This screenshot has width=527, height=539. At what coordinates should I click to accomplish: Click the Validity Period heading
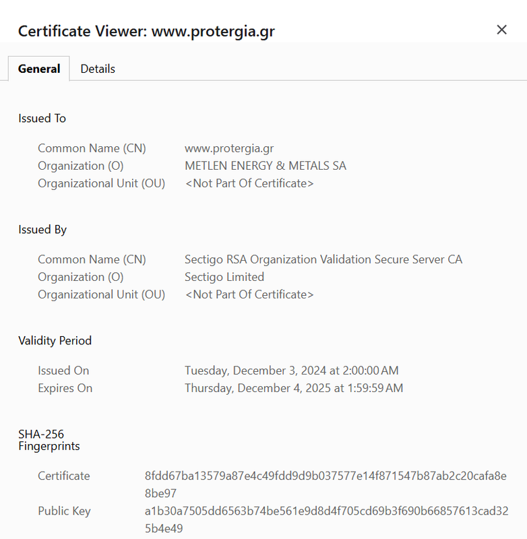(x=55, y=341)
